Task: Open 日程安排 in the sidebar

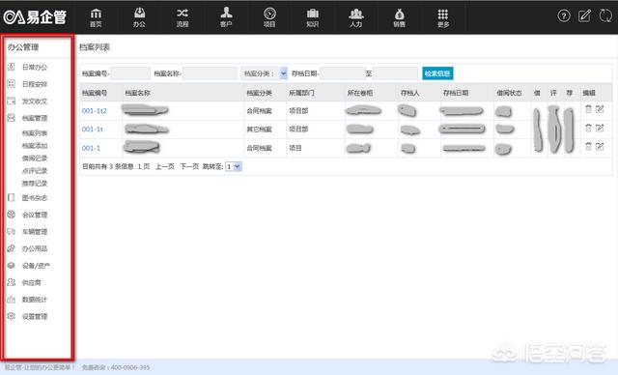Action: 35,84
